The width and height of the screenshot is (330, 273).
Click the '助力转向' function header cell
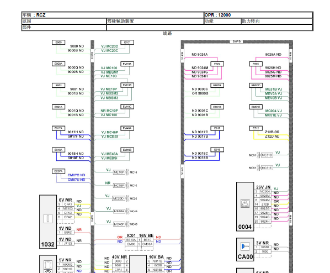click(x=277, y=21)
